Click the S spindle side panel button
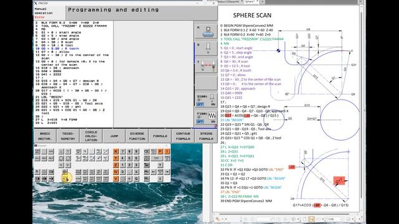 click(206, 49)
